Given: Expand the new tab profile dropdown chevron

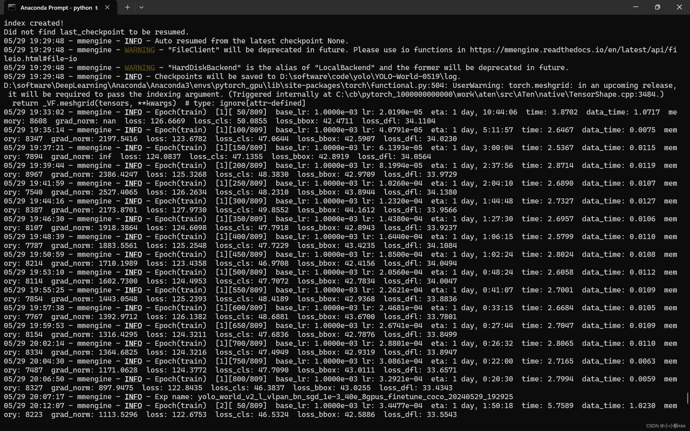Looking at the screenshot, I should [142, 7].
